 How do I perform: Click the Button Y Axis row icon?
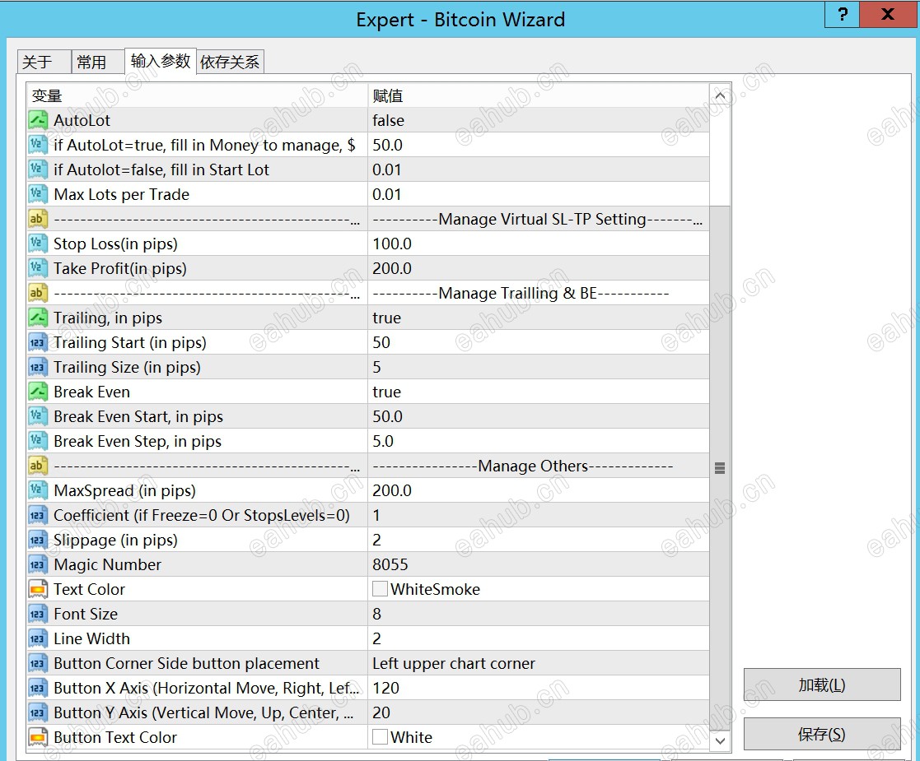click(38, 712)
